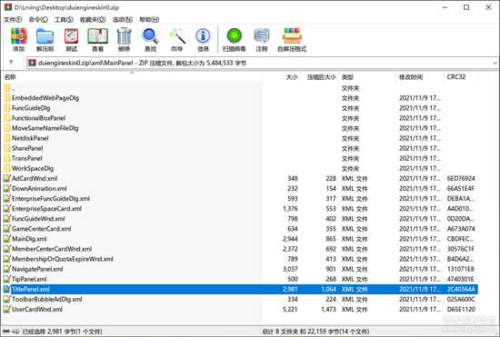Click the drive icon in status bar
Screen dimensions: 500x337
click(6, 332)
